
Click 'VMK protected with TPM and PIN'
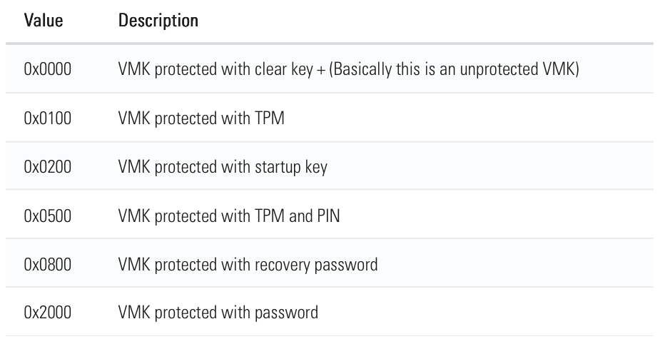click(228, 216)
